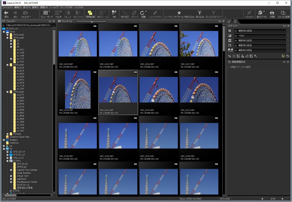Adjust the thumbnail size slider
The width and height of the screenshot is (292, 202).
92,21
